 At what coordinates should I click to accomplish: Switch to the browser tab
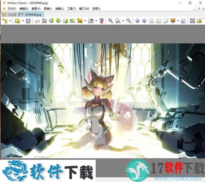[10, 14]
